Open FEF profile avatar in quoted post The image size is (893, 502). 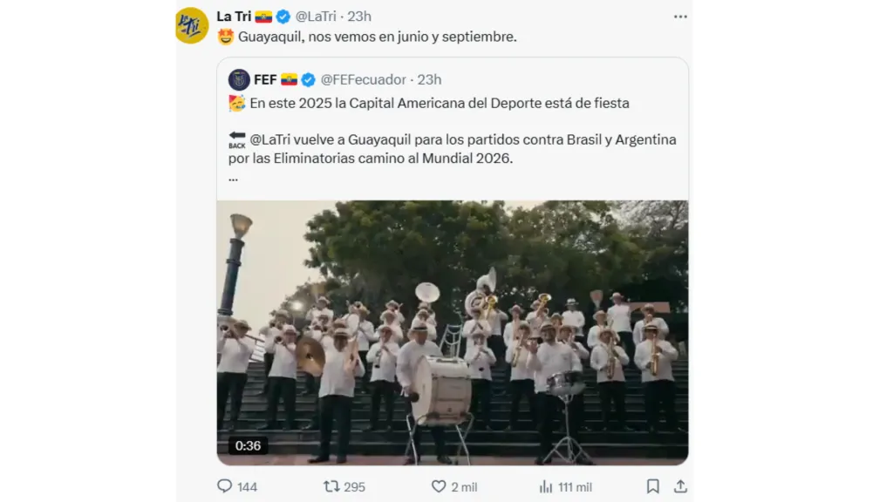click(239, 79)
